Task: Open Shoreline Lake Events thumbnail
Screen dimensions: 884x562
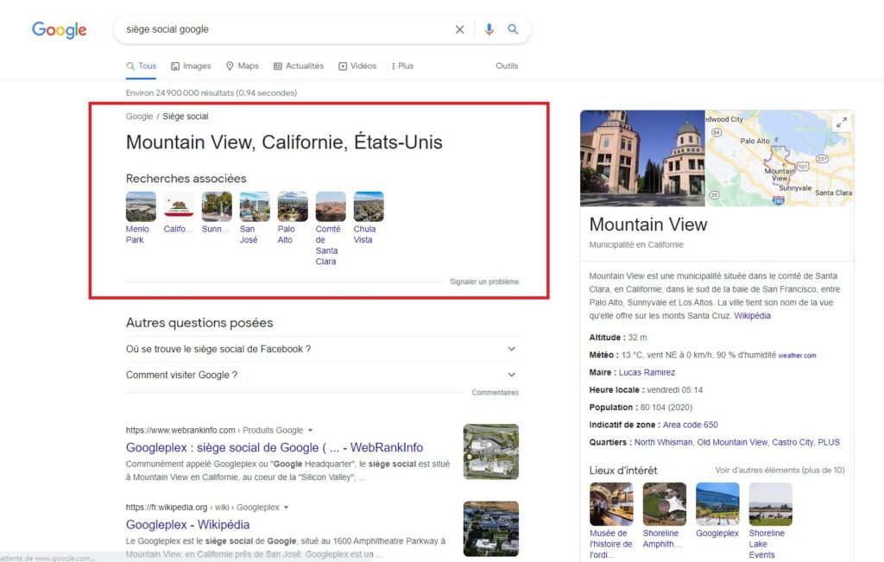Action: click(770, 504)
